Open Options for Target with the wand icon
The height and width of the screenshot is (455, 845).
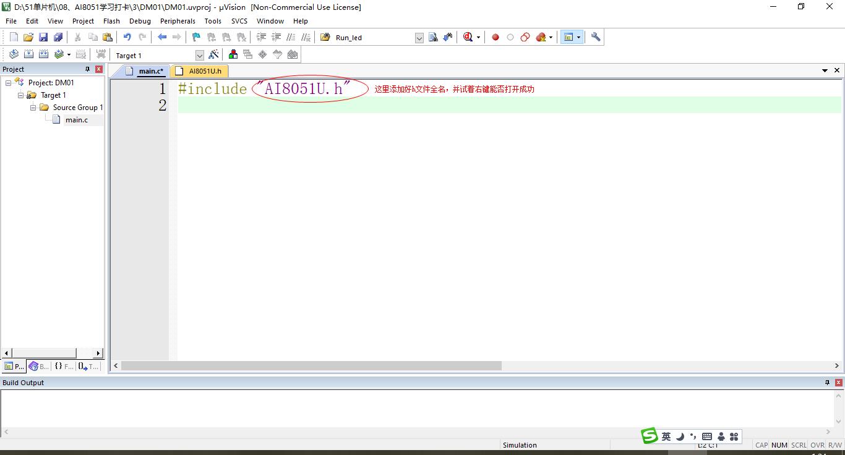pos(213,54)
